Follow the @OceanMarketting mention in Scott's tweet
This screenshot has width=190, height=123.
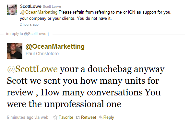39,12
